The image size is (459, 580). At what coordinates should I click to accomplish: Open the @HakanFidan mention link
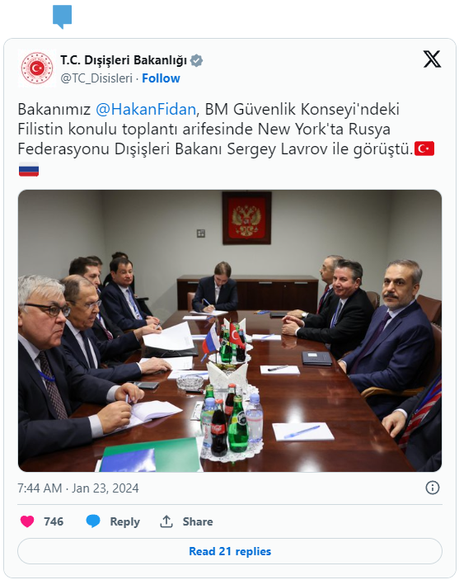(146, 110)
